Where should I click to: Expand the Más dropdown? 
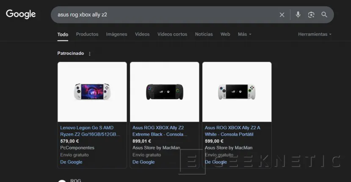(x=244, y=34)
